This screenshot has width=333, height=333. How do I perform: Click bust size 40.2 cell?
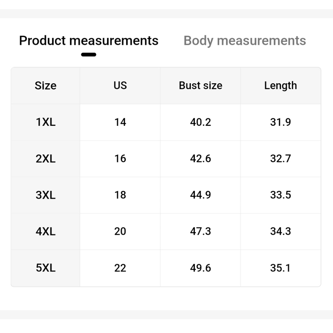pos(200,122)
